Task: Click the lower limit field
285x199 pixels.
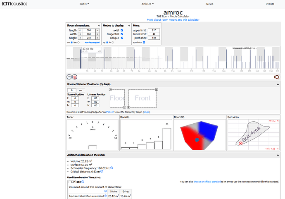Action: coord(154,34)
